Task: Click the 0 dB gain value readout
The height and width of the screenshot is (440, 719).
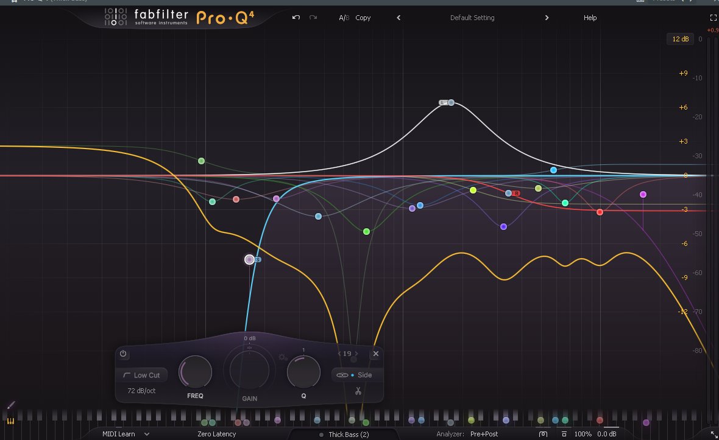Action: 249,338
